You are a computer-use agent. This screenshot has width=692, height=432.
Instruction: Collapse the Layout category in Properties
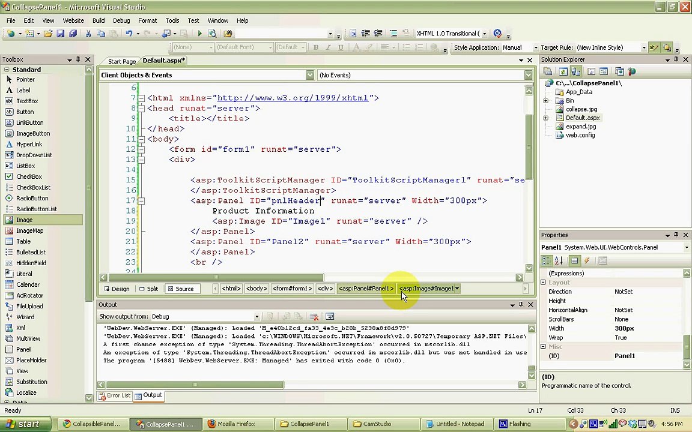[x=544, y=283]
